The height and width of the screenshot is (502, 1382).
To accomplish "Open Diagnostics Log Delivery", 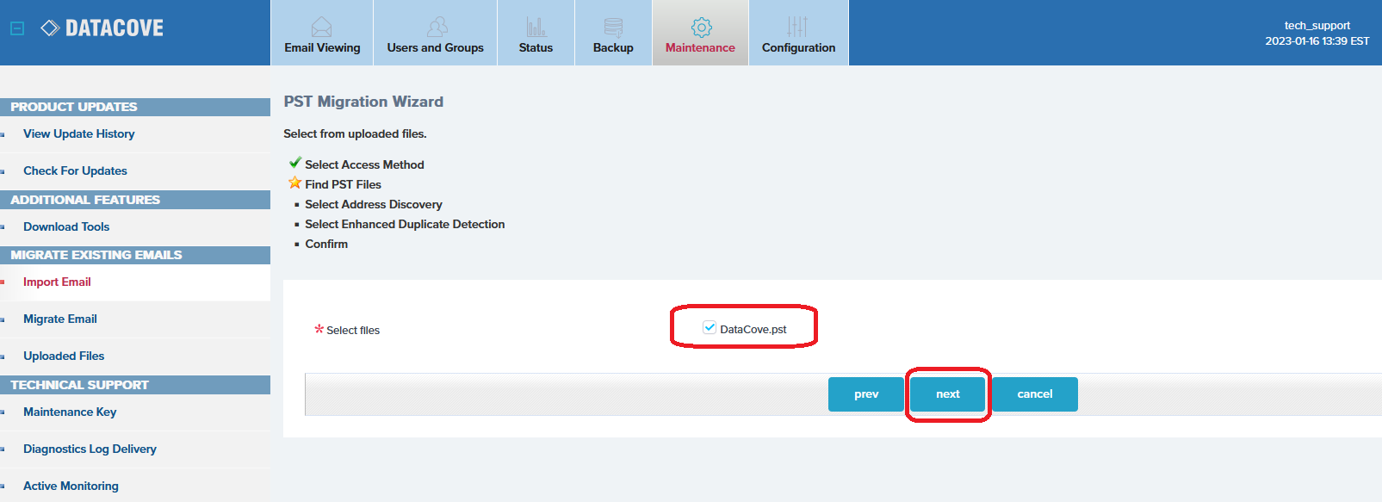I will coord(90,449).
